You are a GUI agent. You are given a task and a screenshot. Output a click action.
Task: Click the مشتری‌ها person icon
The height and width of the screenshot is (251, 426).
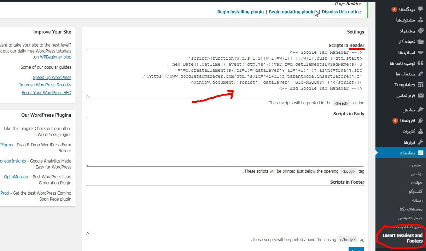click(420, 20)
